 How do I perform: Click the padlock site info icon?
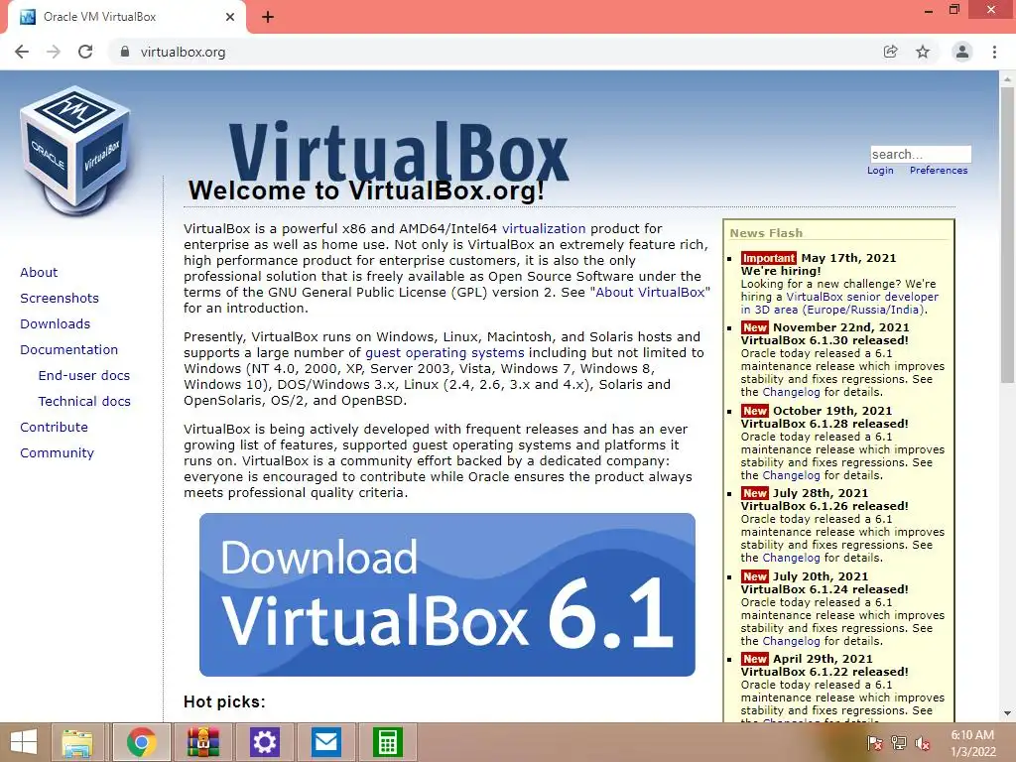pyautogui.click(x=125, y=52)
